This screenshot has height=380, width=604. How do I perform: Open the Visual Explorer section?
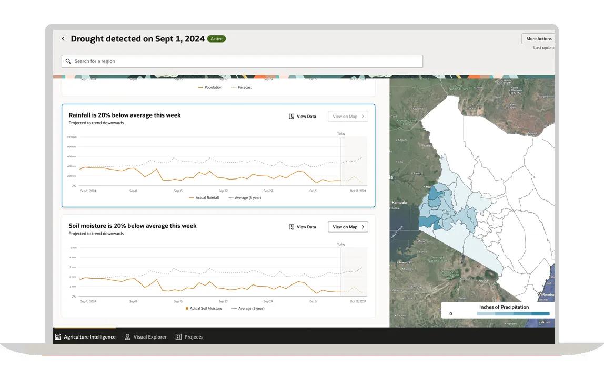(x=146, y=336)
